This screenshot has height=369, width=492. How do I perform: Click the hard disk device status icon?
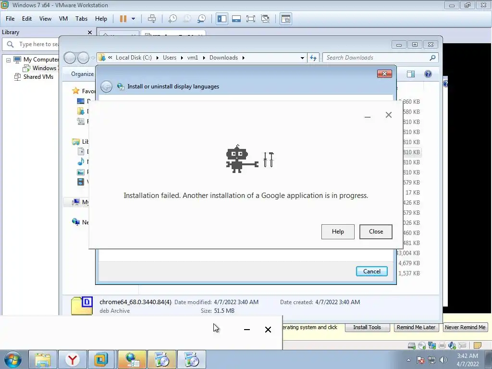pos(412,346)
